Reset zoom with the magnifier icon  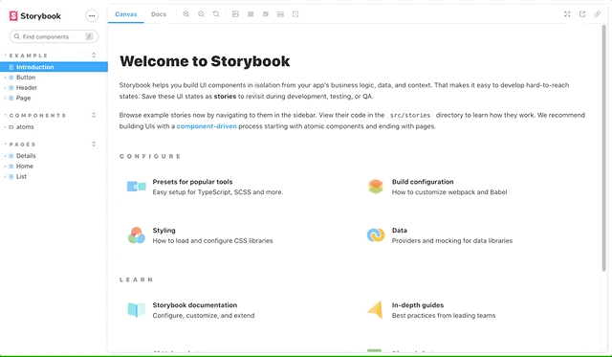click(216, 14)
